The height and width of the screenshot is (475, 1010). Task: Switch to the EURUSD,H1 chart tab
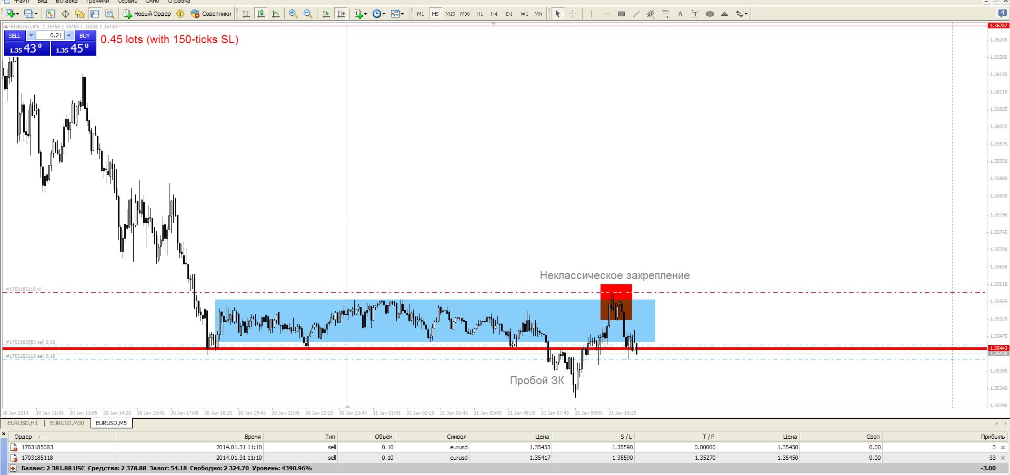[x=23, y=423]
